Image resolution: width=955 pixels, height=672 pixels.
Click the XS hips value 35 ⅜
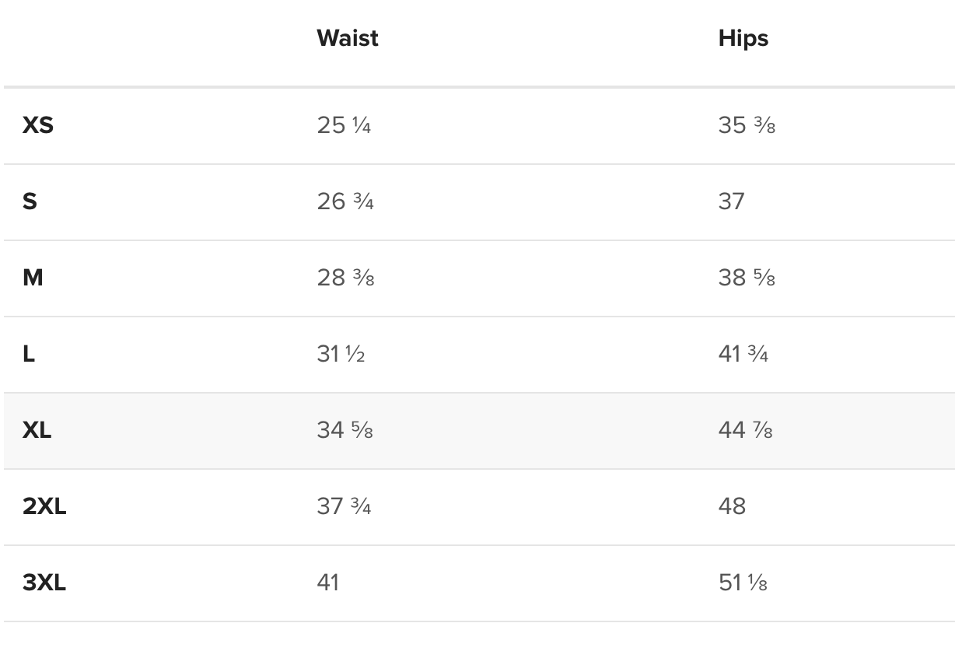(747, 125)
